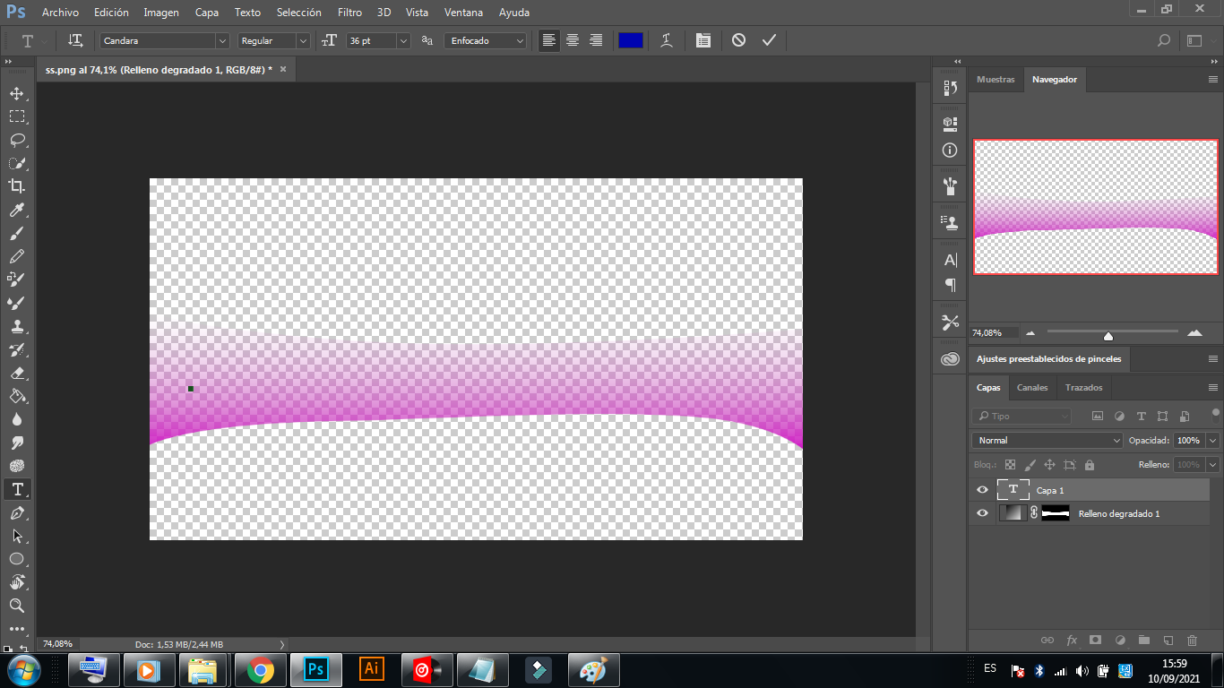The height and width of the screenshot is (688, 1224).
Task: Select the Move tool
Action: click(x=17, y=93)
